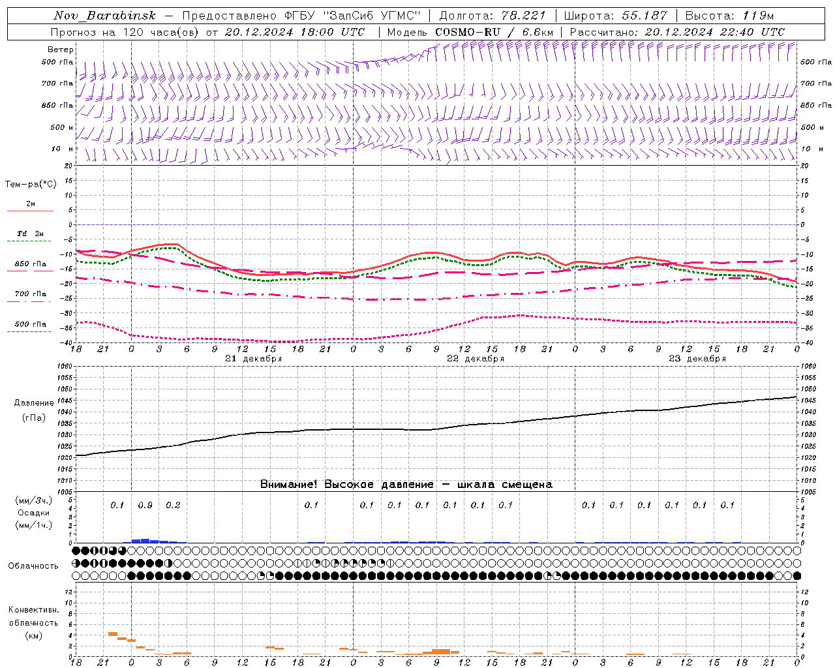Click the 'Долгота: 78.221' longitude value
The width and height of the screenshot is (835, 668).
[x=493, y=16]
